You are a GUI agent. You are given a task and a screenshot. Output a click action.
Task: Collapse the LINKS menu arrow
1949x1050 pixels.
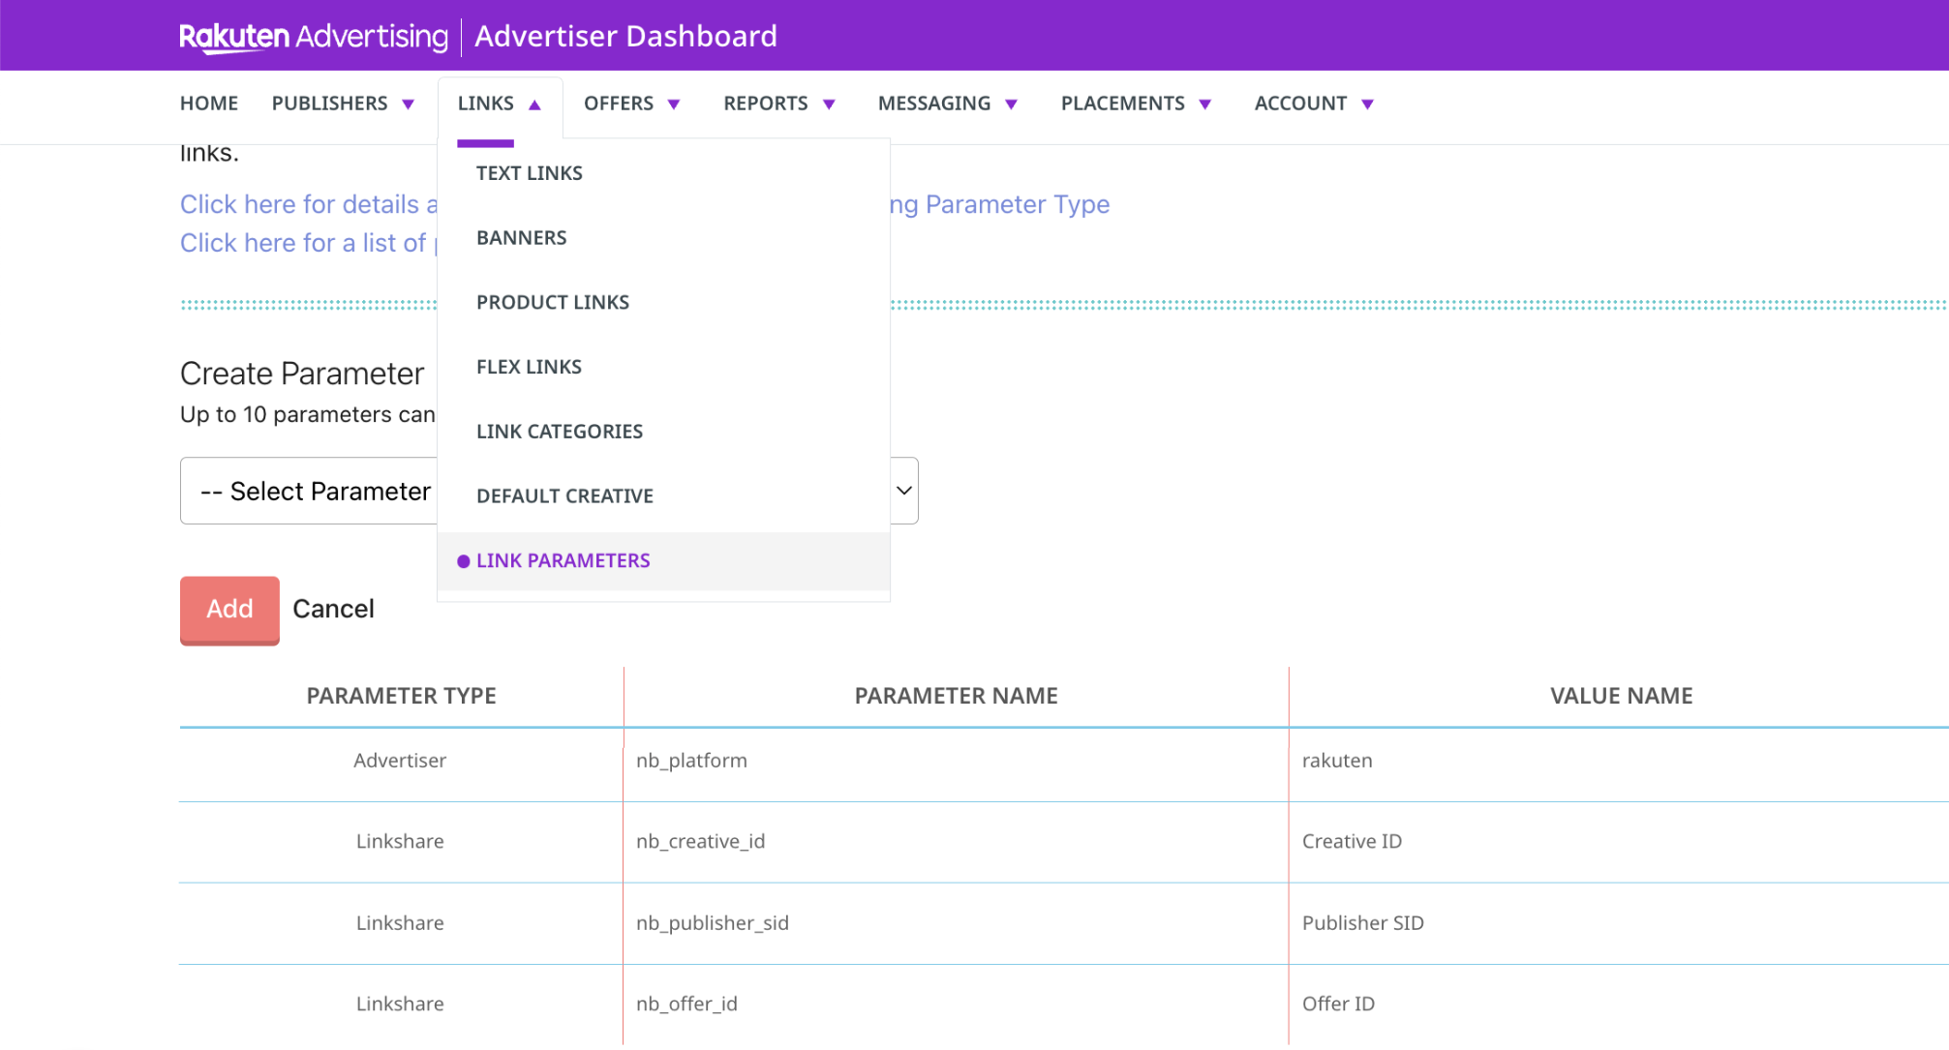534,105
